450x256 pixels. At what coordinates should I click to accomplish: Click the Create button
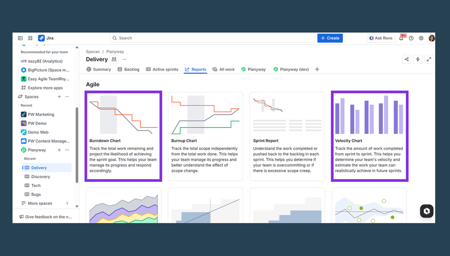(x=330, y=38)
